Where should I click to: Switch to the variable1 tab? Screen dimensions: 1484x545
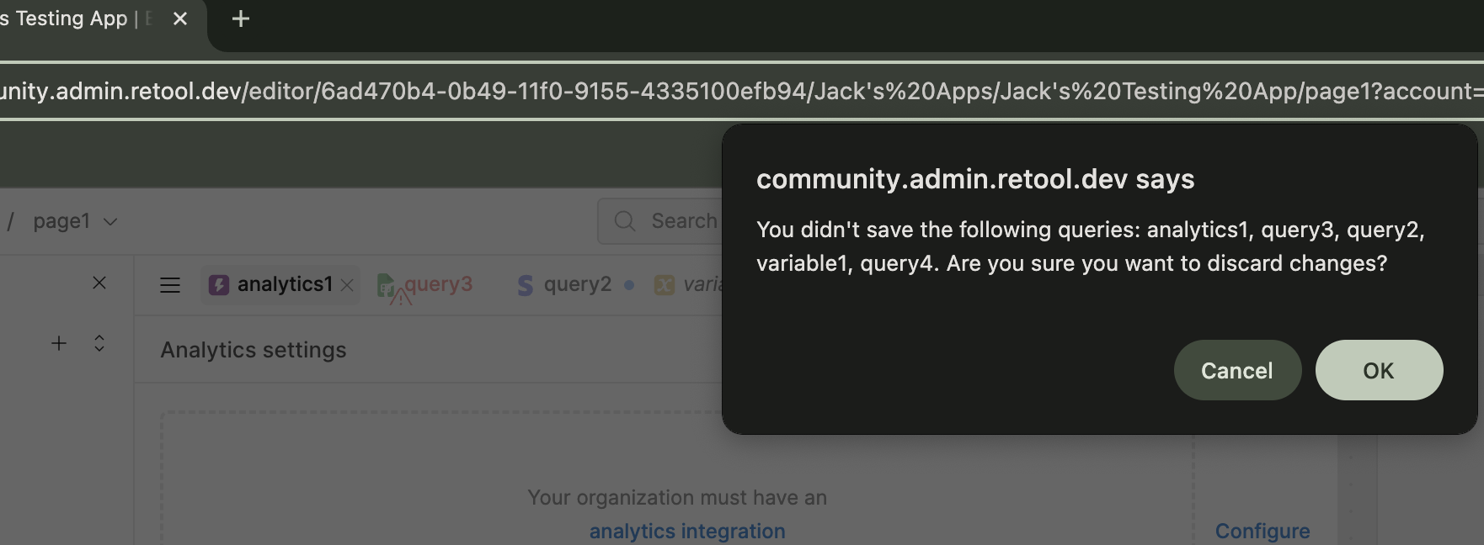pyautogui.click(x=687, y=285)
